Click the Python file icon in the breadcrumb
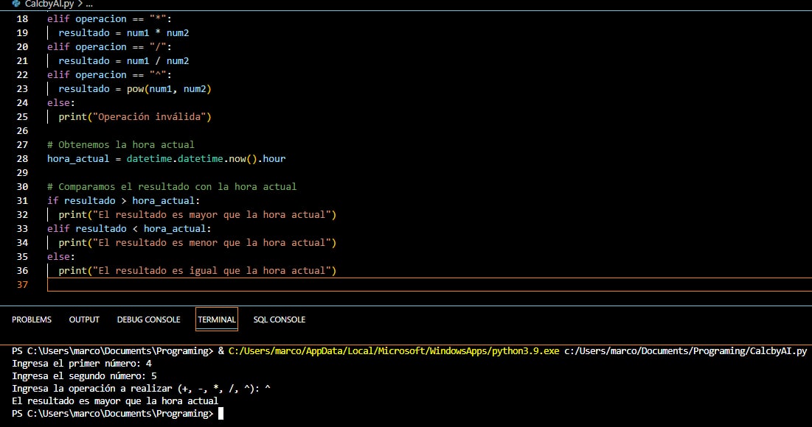The width and height of the screenshot is (812, 427). 16,4
